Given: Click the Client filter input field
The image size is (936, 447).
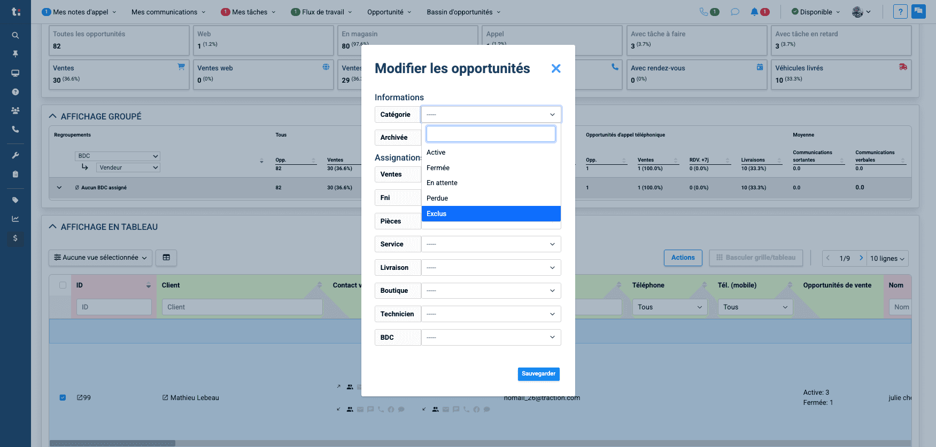Looking at the screenshot, I should click(242, 307).
